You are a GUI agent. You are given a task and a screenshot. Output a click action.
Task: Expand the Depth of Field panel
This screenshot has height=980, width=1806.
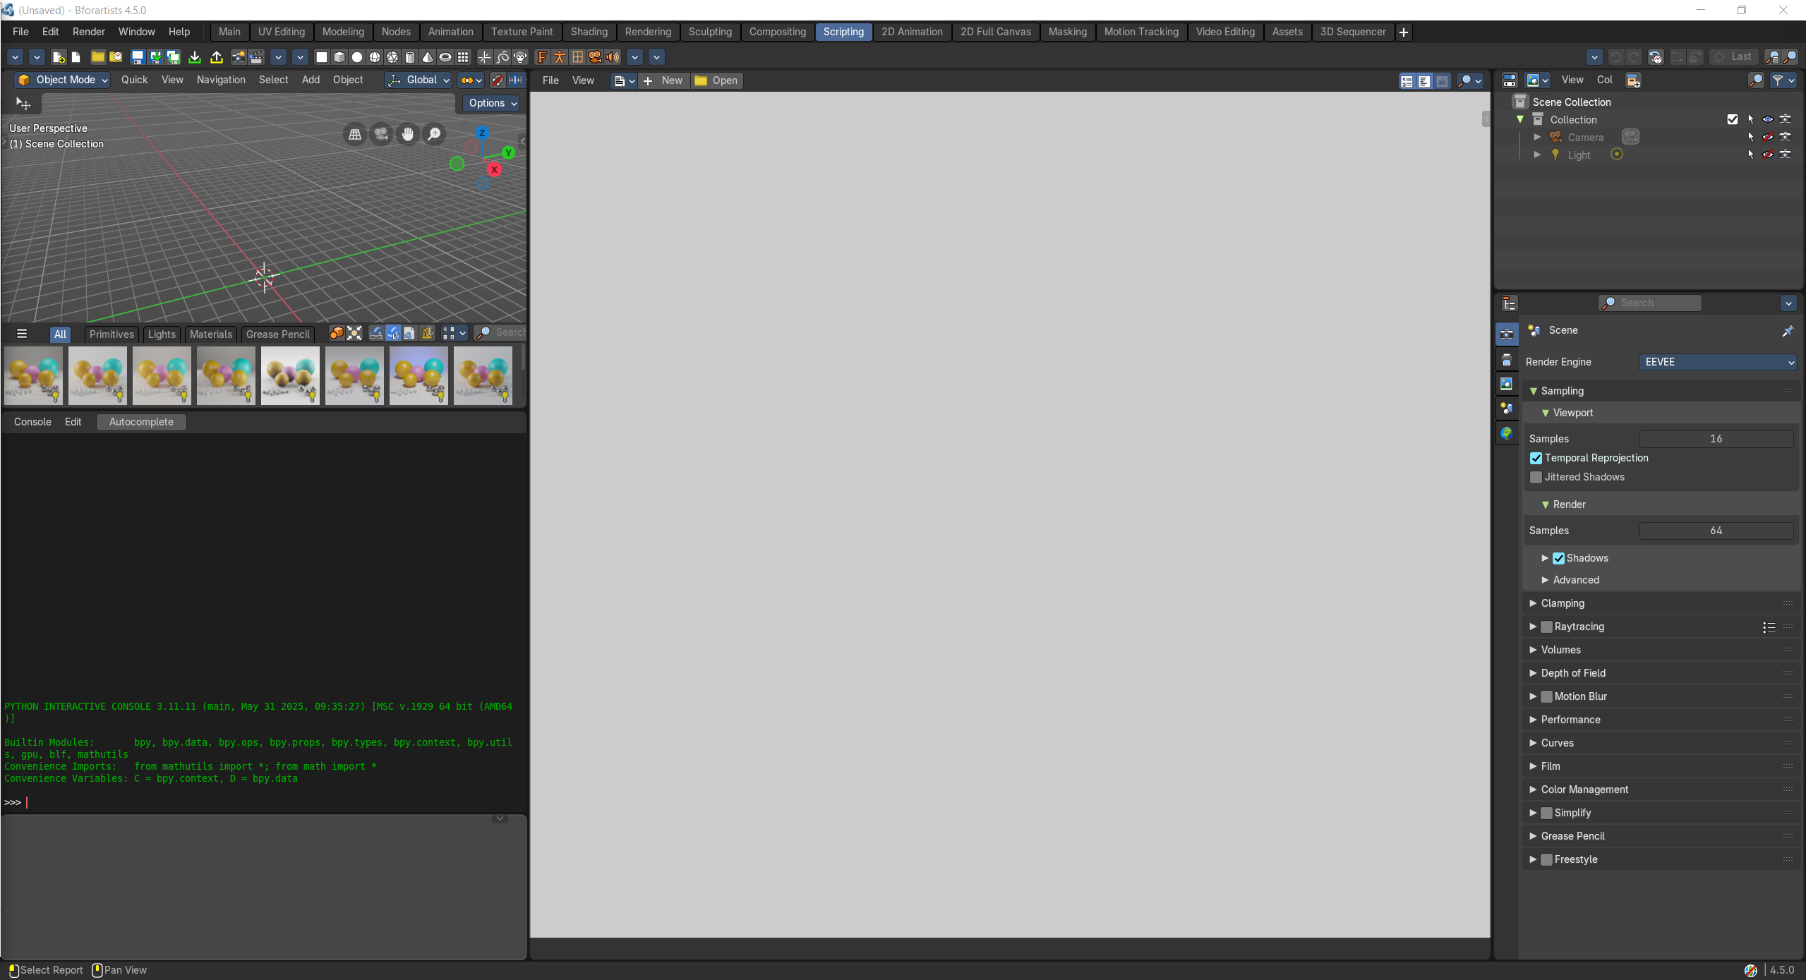1572,673
